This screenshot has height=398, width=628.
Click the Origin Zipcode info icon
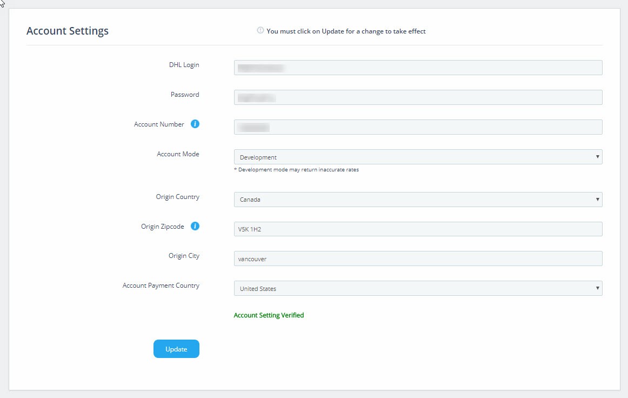(x=195, y=226)
